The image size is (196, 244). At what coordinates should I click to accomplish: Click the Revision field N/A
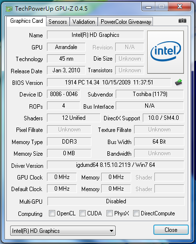click(x=130, y=47)
